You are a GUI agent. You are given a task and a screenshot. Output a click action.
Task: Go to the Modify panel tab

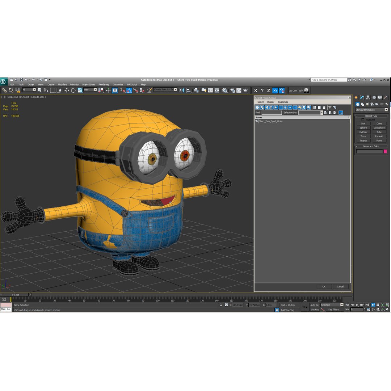[x=362, y=97]
